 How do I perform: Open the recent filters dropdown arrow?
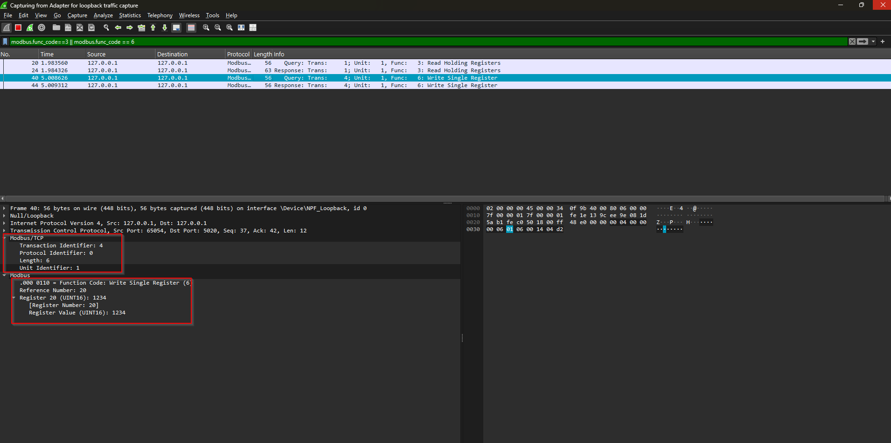[873, 41]
